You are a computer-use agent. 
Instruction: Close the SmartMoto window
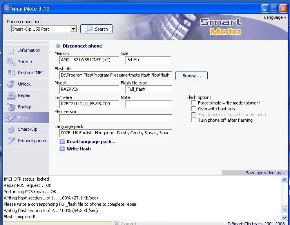coord(283,9)
